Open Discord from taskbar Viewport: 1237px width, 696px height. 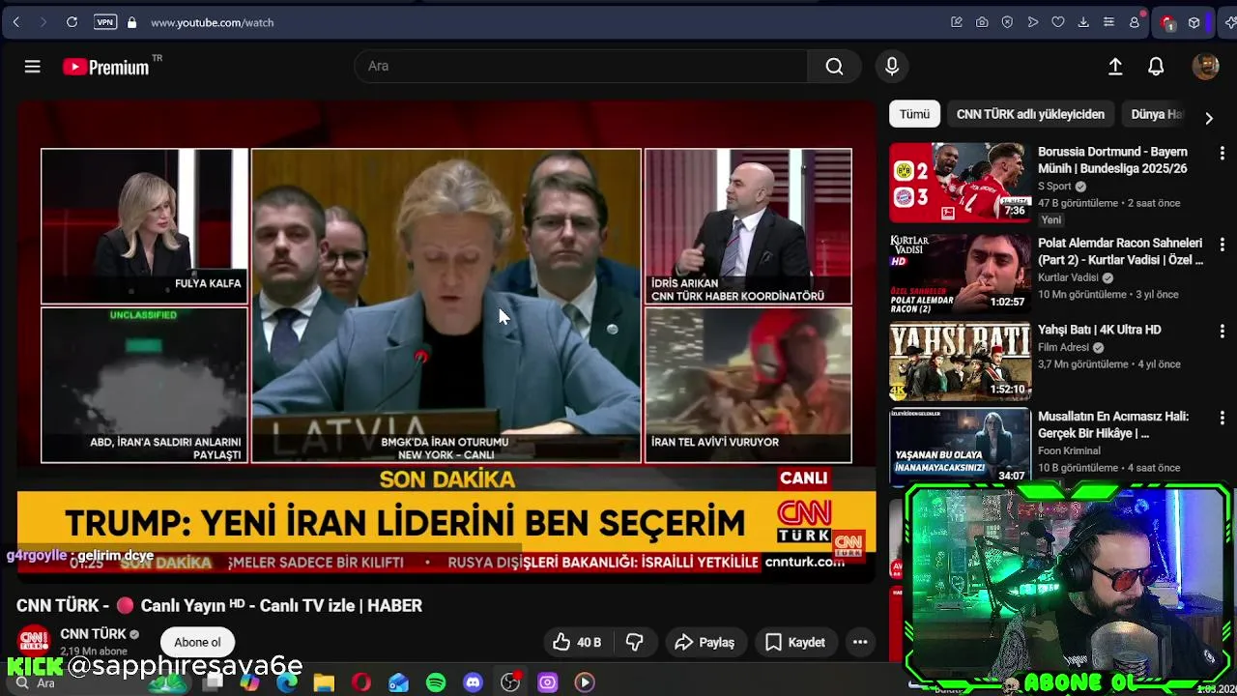click(x=473, y=682)
